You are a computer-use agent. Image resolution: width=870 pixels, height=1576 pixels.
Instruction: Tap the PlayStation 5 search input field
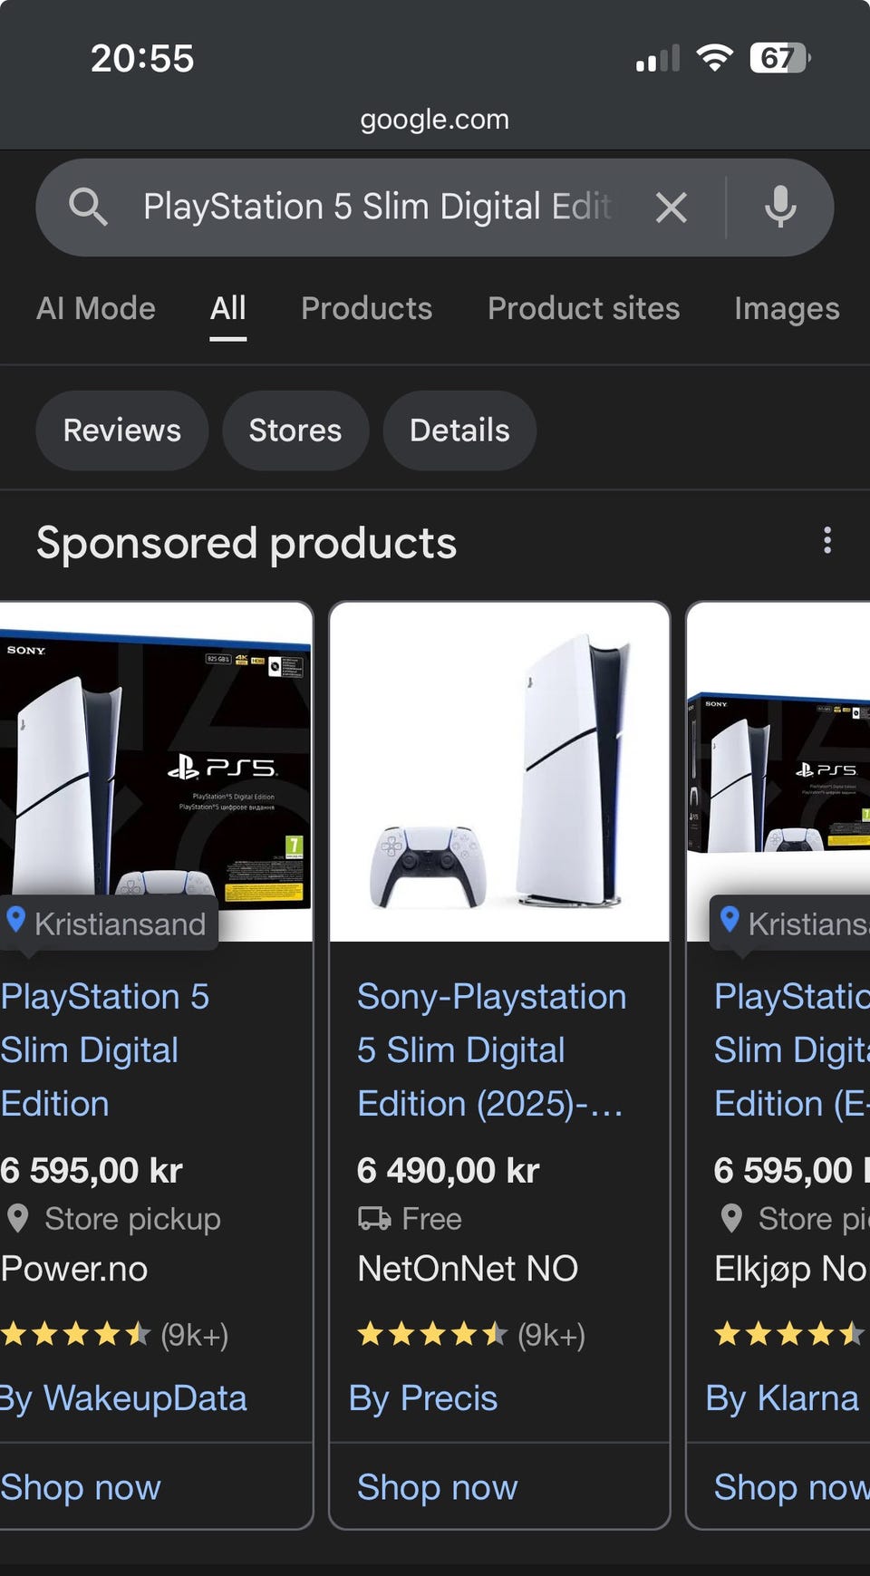376,208
